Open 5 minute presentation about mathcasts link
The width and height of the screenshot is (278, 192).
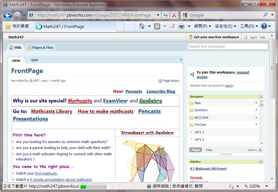pyautogui.click(x=61, y=180)
